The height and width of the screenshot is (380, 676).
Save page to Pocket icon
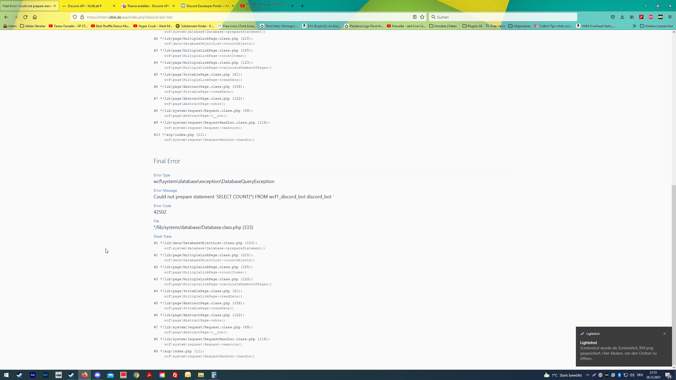[x=613, y=17]
